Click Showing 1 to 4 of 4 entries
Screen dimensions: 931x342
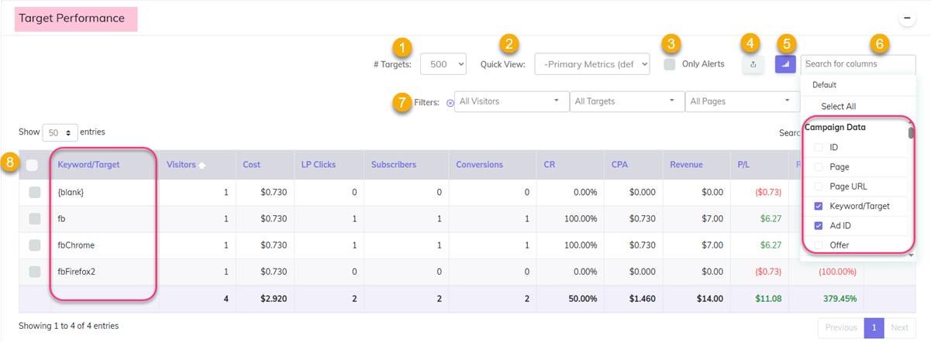(69, 326)
